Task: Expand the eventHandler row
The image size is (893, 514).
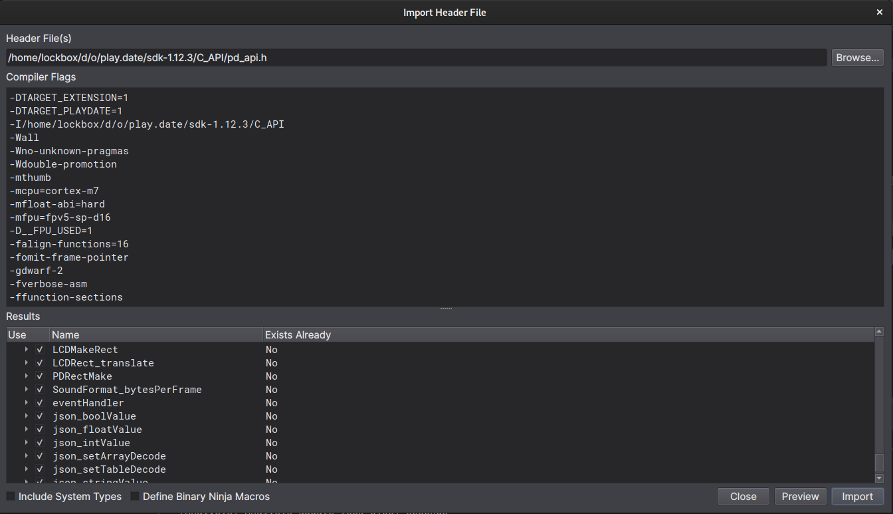Action: point(27,403)
